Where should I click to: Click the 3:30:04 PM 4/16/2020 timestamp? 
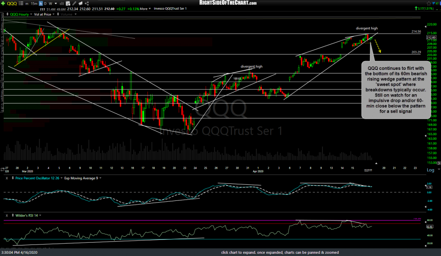coord(19,252)
